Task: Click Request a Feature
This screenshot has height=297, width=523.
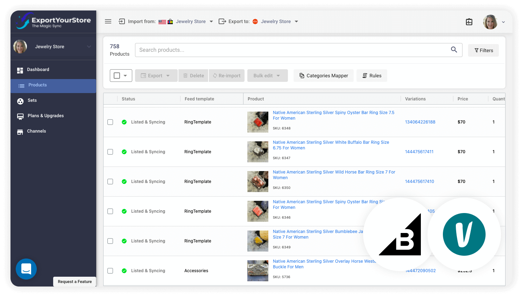Action: coord(75,282)
